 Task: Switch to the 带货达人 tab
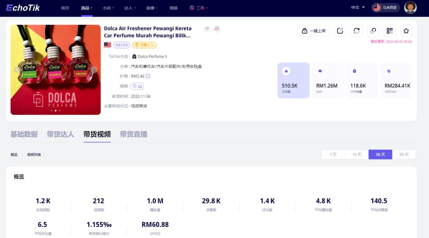(x=60, y=134)
